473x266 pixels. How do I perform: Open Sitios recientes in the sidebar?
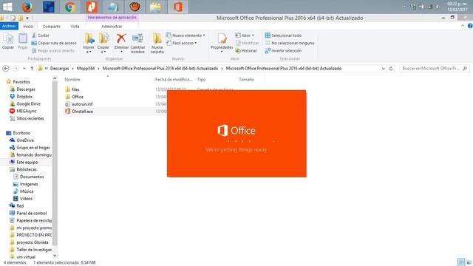(x=30, y=118)
